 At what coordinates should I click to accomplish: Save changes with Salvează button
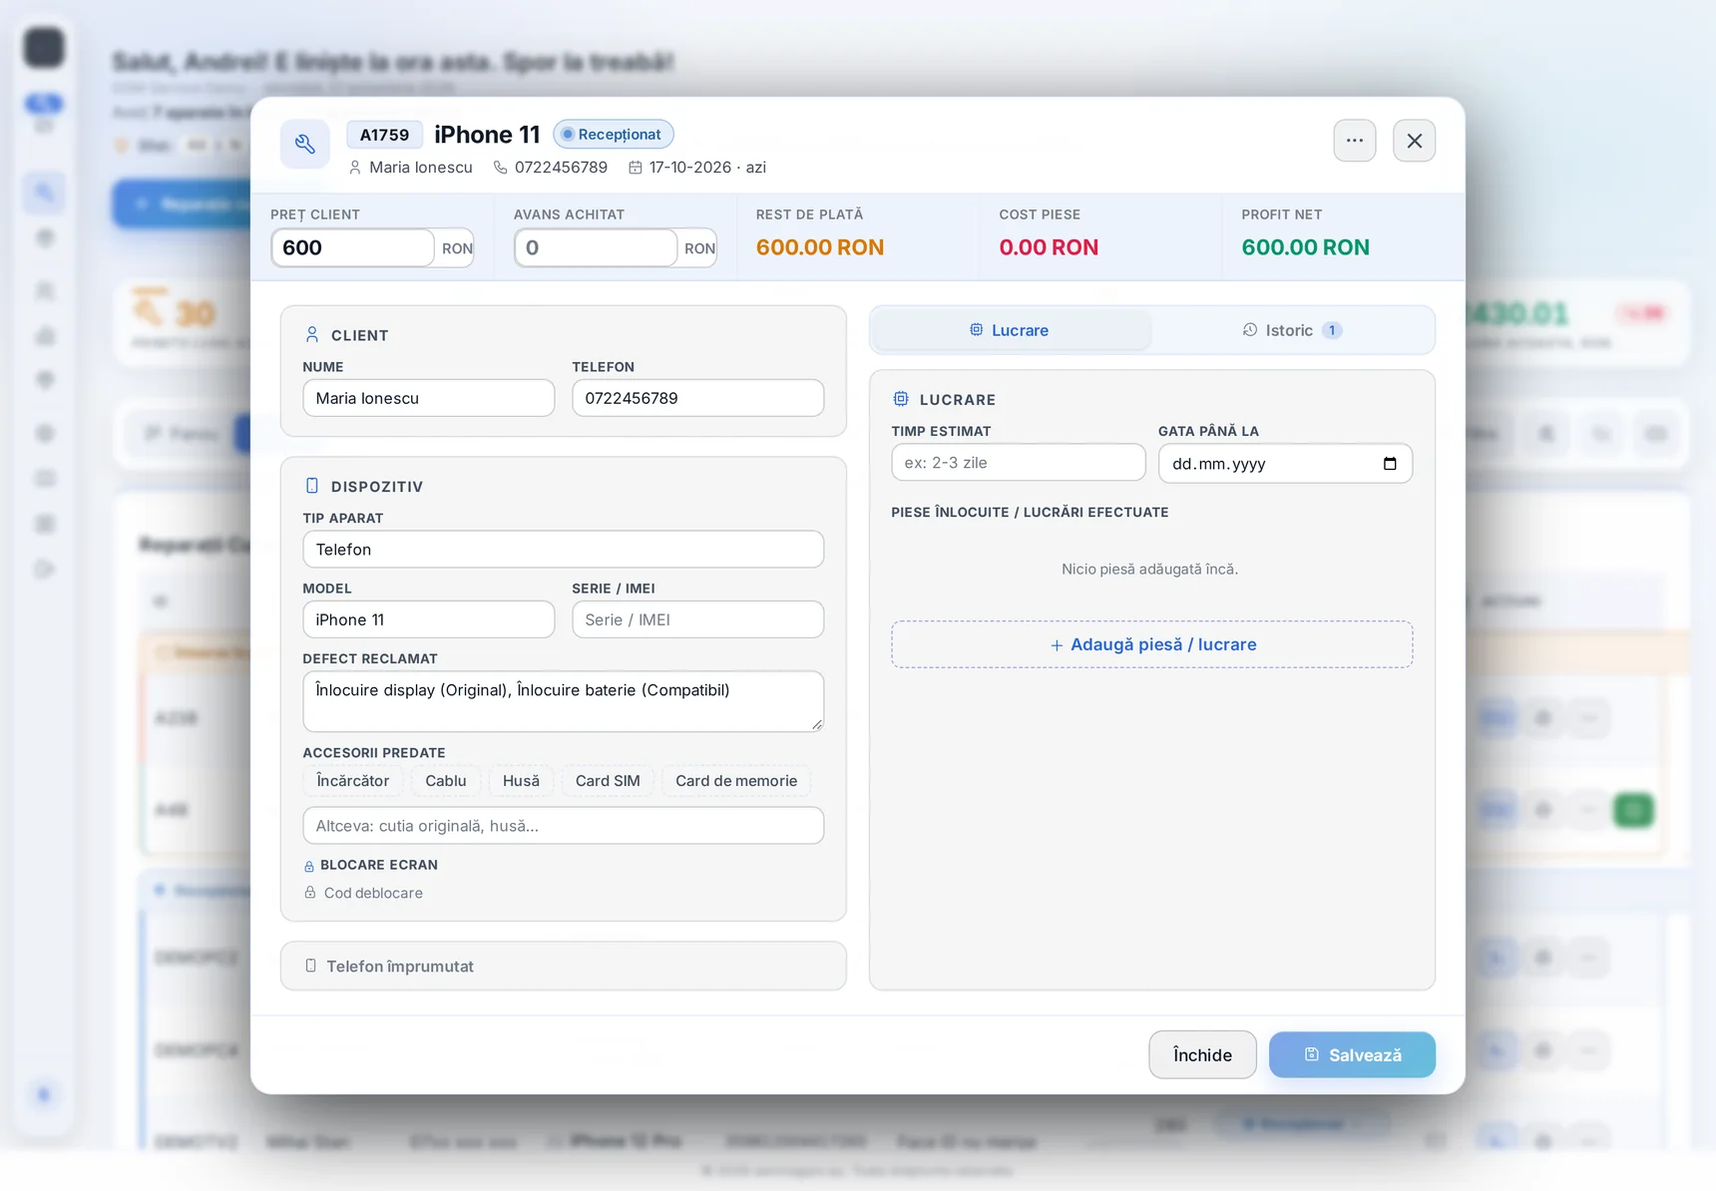(1352, 1055)
